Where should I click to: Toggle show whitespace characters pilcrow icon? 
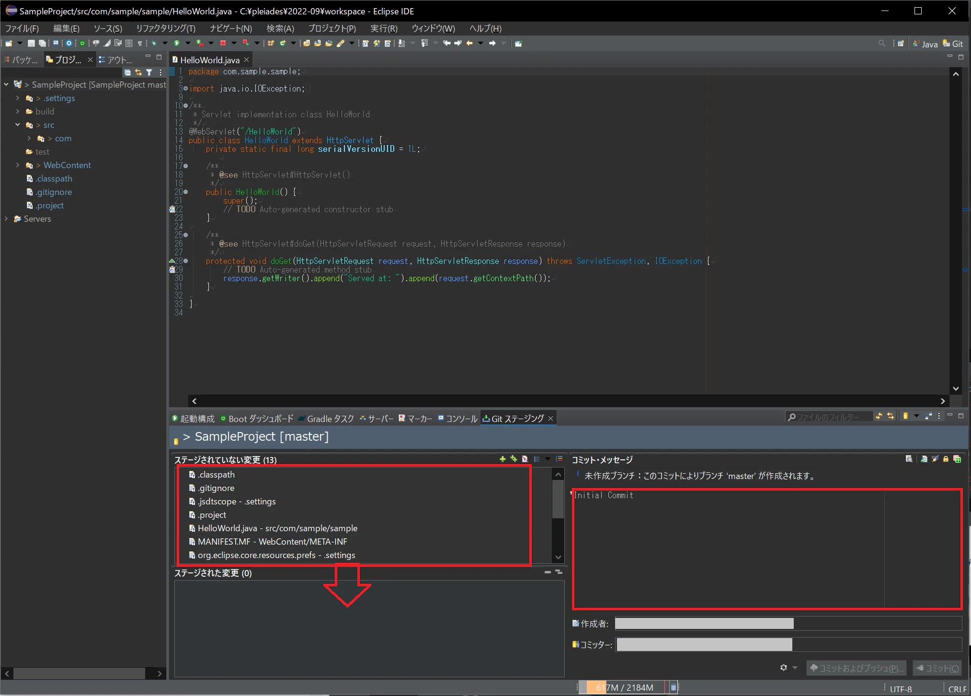point(140,44)
